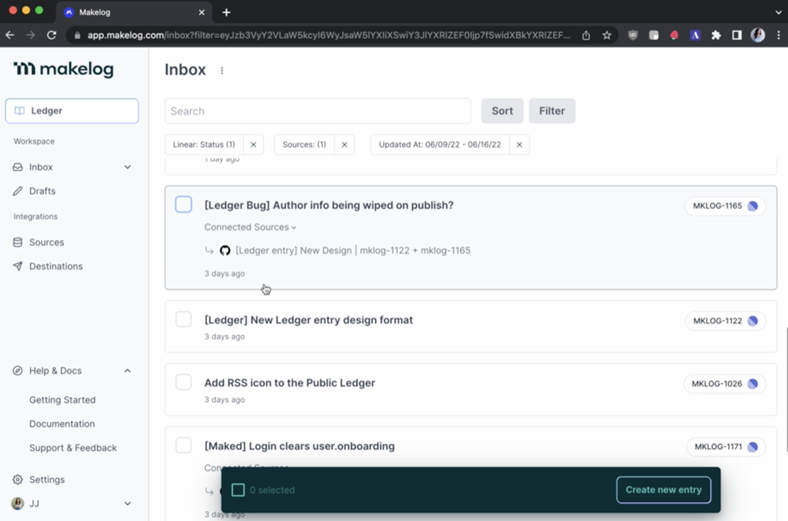This screenshot has width=788, height=521.
Task: Bookmark the page with the star icon
Action: pos(607,35)
